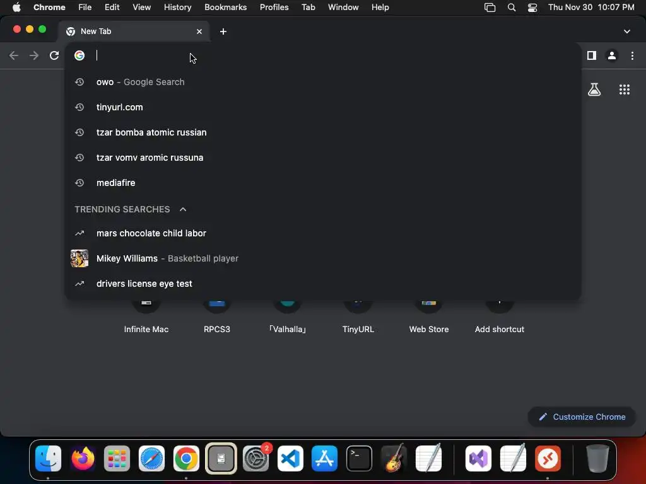The height and width of the screenshot is (484, 646).
Task: Open System Settings from the Dock
Action: 256,458
